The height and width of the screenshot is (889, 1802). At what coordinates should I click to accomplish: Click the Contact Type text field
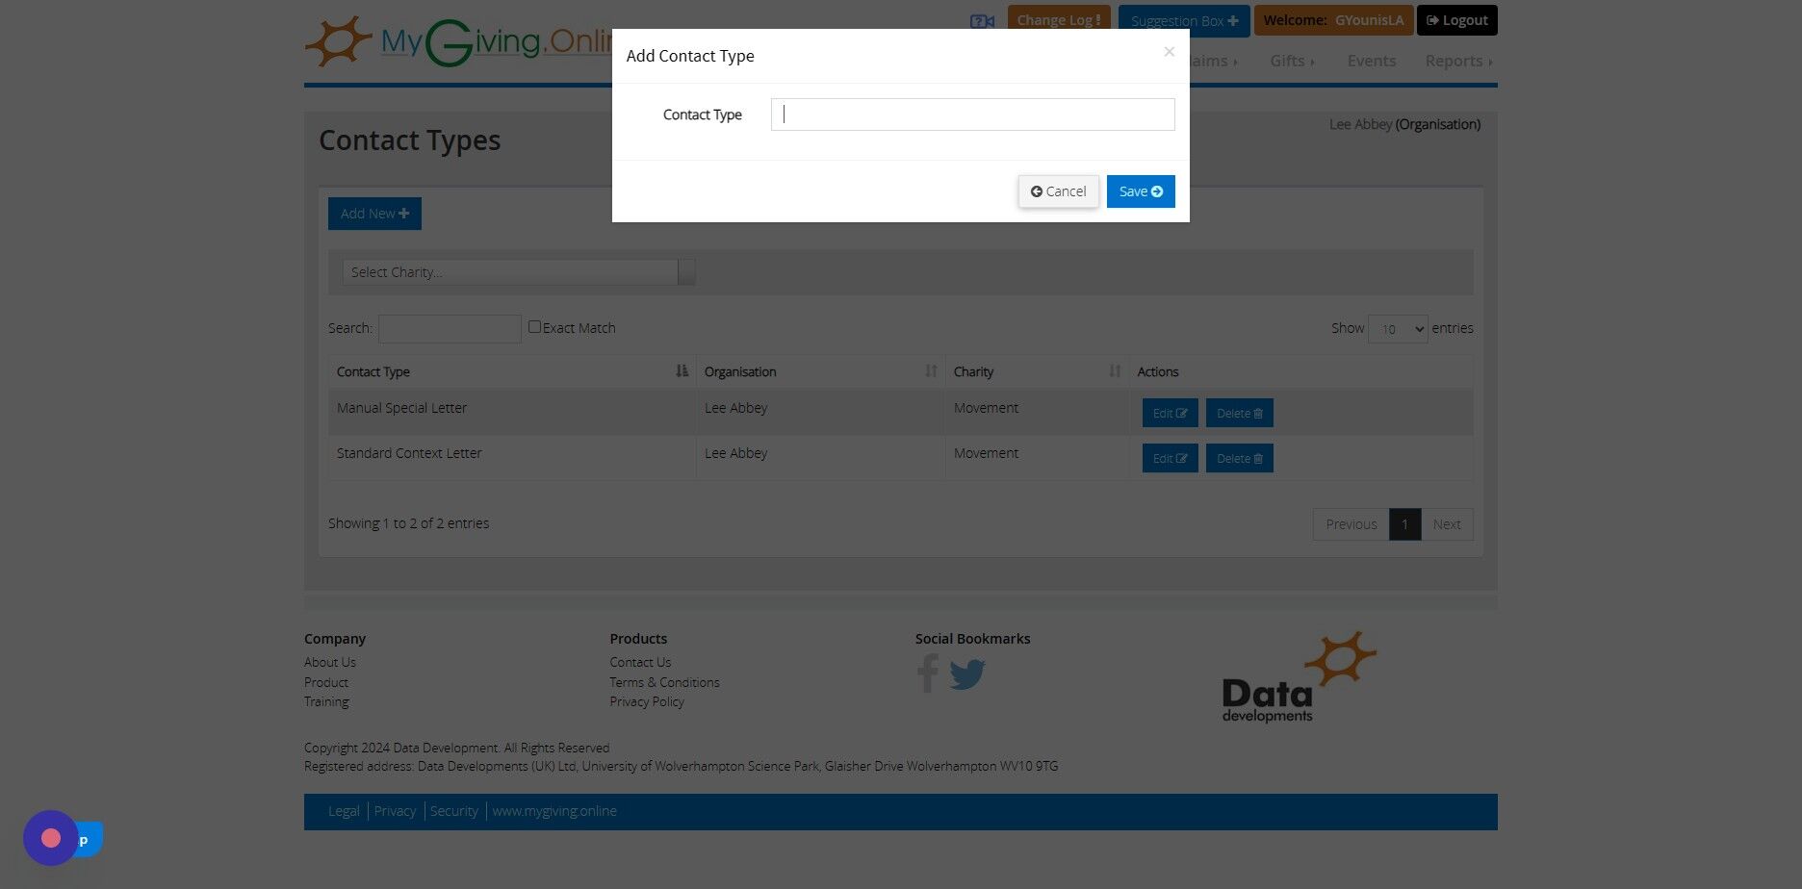pos(972,114)
